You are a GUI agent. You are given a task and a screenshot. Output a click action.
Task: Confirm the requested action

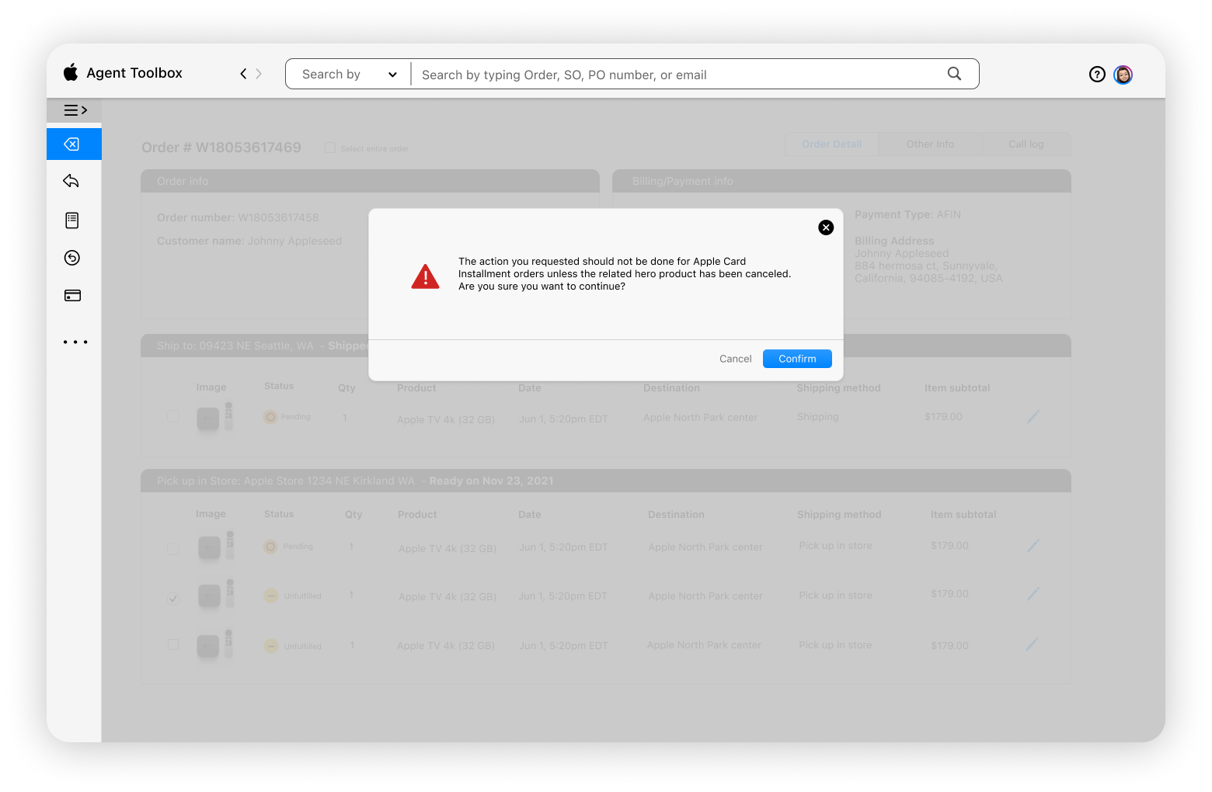pos(797,359)
